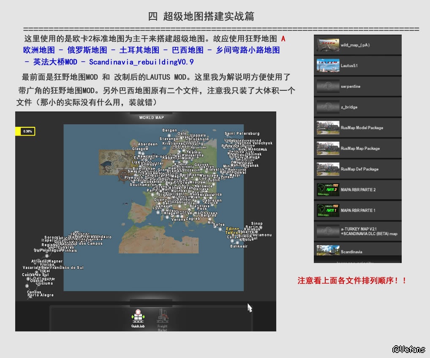Click the MAPA RBR PARTE 2 thumbnail
Image resolution: width=430 pixels, height=358 pixels.
(x=328, y=190)
